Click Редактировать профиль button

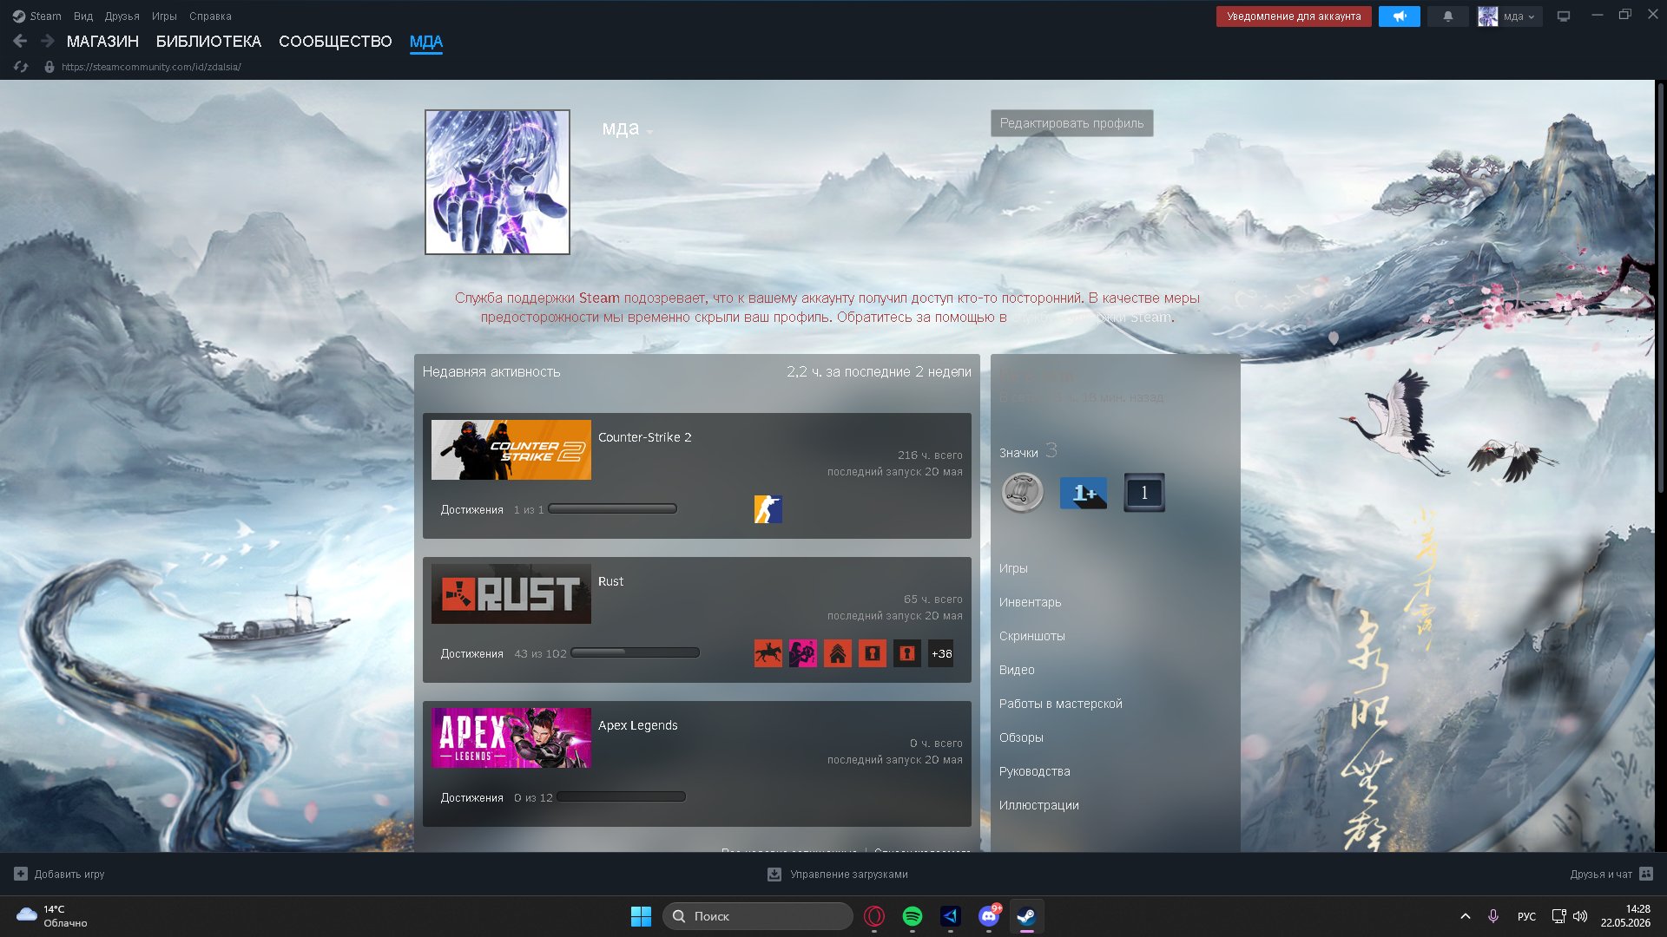pyautogui.click(x=1071, y=123)
